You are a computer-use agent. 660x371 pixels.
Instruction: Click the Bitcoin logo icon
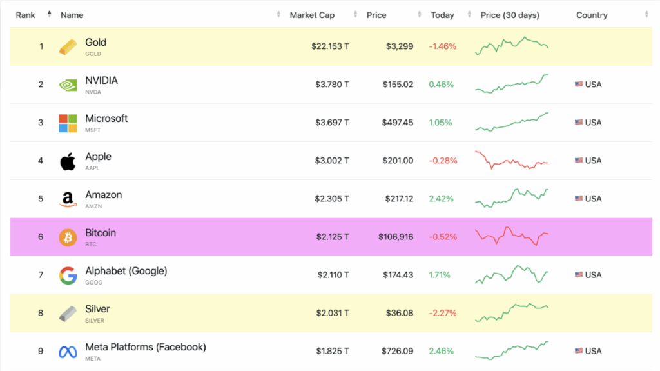pyautogui.click(x=68, y=237)
